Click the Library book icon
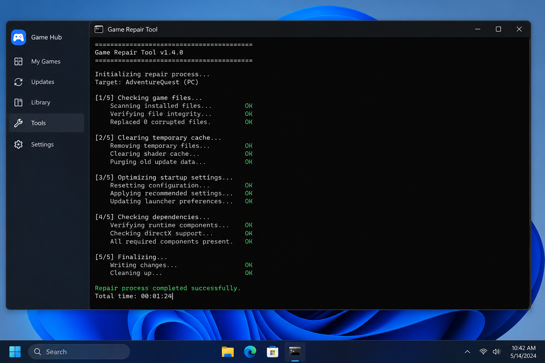 pyautogui.click(x=18, y=102)
